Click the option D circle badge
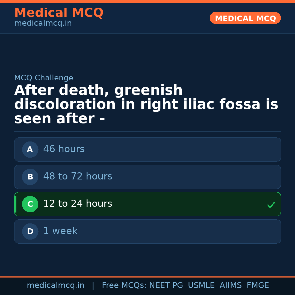Viewport: 295px width, 295px height. point(30,231)
